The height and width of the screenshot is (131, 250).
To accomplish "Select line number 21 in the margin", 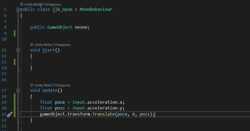I will click(4, 114).
